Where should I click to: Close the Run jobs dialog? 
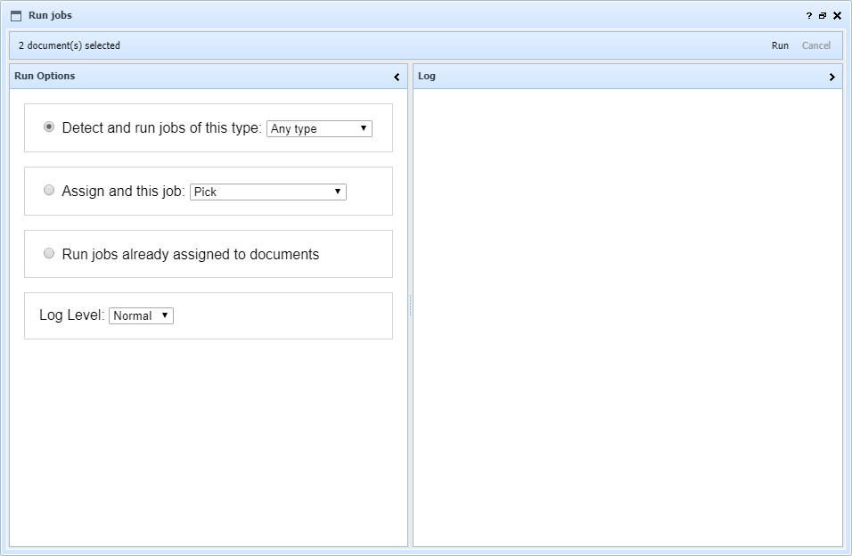[x=837, y=16]
